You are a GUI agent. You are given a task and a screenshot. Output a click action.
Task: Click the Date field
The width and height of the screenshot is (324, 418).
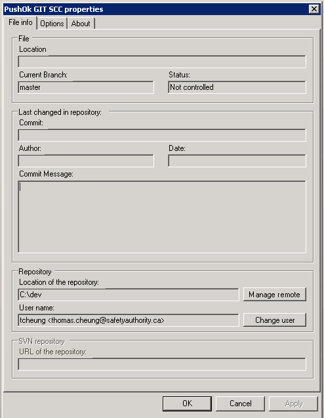(237, 161)
